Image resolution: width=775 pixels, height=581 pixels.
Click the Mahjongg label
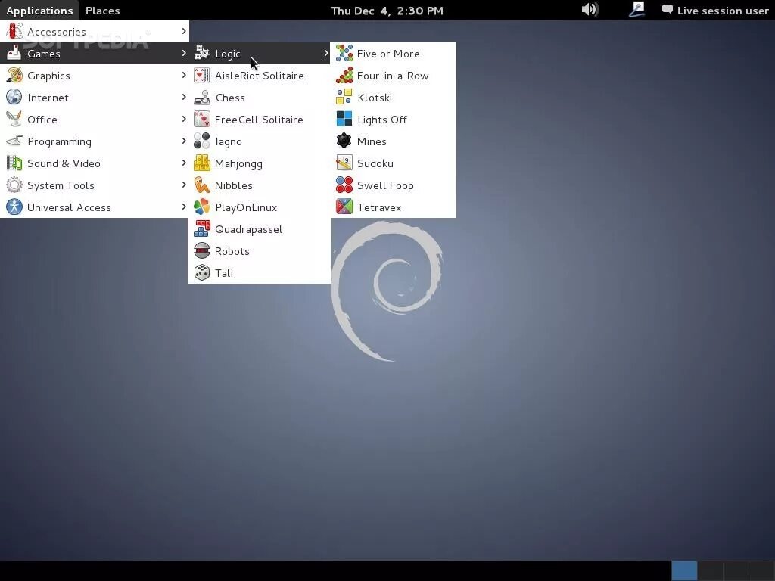[x=238, y=164]
